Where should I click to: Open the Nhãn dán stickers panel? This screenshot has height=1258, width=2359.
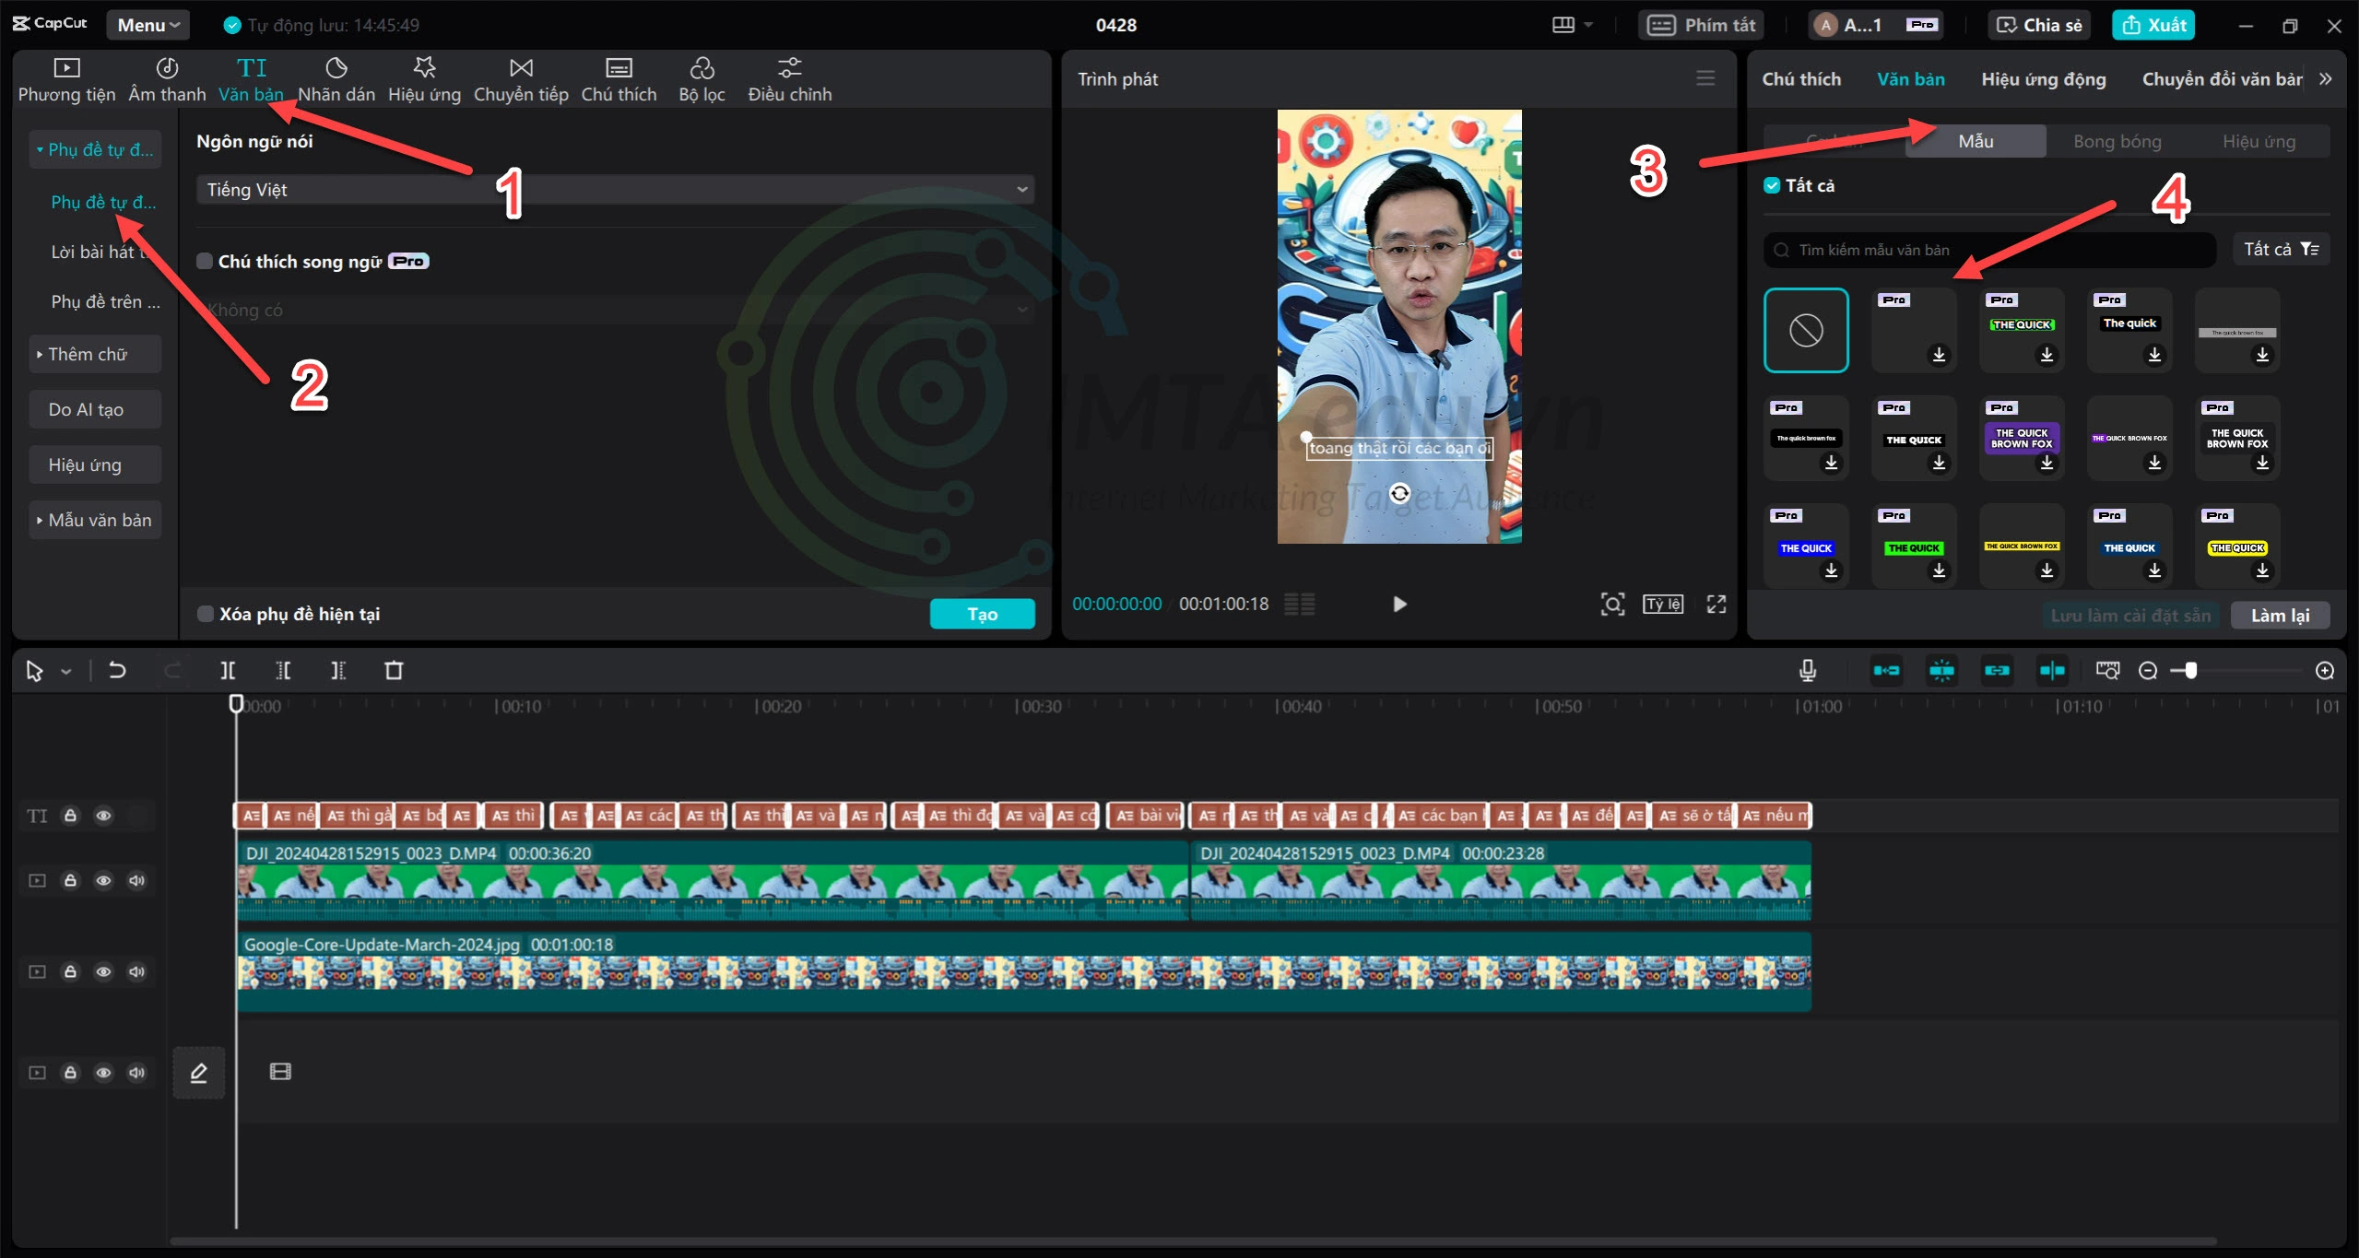coord(336,79)
